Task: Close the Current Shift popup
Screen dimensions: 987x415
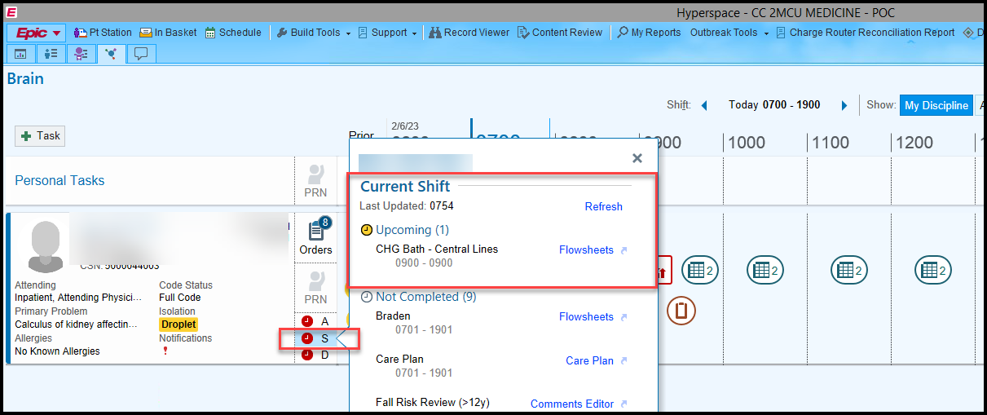Action: click(637, 158)
